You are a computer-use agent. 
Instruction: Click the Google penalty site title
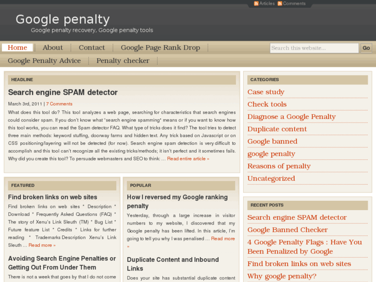63,19
